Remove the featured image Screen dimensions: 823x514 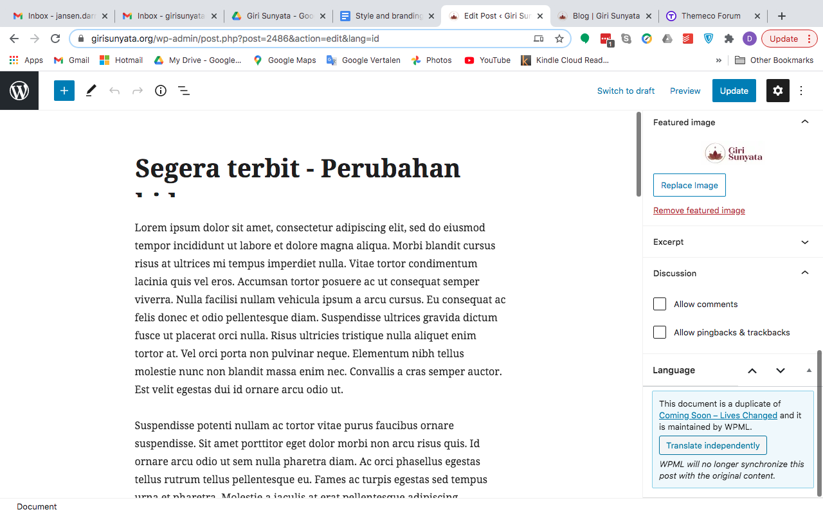[699, 210]
